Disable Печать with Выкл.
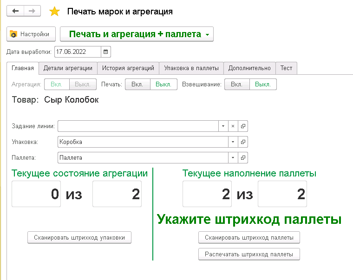This screenshot has height=280, width=353. 163,85
